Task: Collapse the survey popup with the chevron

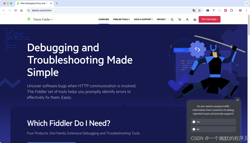Action: [x=237, y=100]
